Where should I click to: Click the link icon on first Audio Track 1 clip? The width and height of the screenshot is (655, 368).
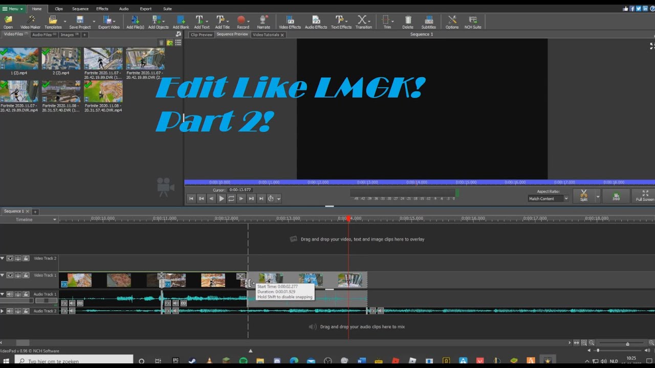pos(80,303)
